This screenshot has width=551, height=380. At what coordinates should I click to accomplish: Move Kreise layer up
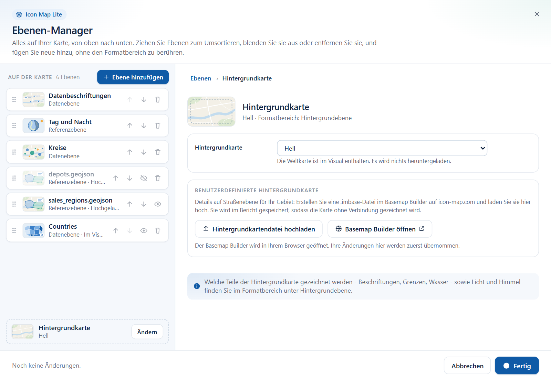tap(130, 152)
